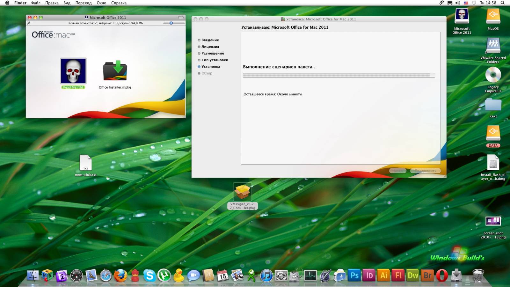Click the Размещение installer step
510x287 pixels.
coord(211,53)
